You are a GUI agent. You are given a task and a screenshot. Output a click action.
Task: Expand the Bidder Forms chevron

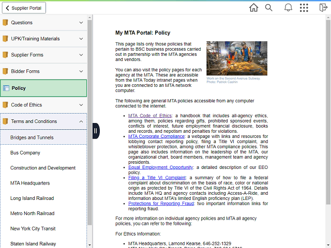tap(81, 71)
